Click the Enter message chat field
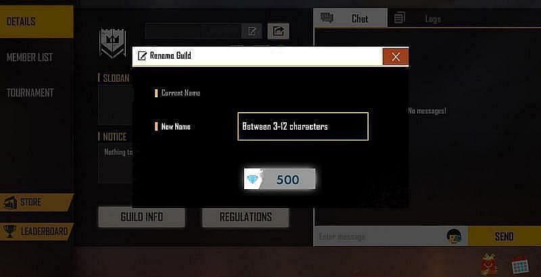Viewport: 541px width, 277px height. [379, 236]
